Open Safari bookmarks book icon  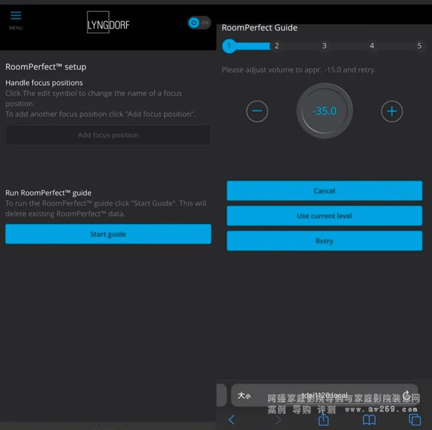point(370,419)
